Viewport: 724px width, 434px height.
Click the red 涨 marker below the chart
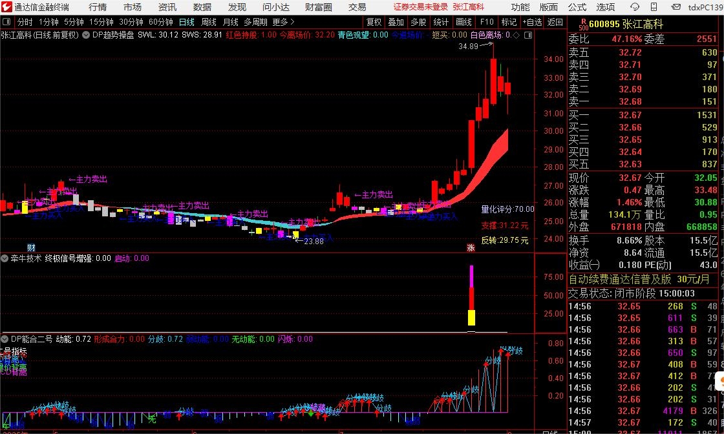click(x=471, y=247)
